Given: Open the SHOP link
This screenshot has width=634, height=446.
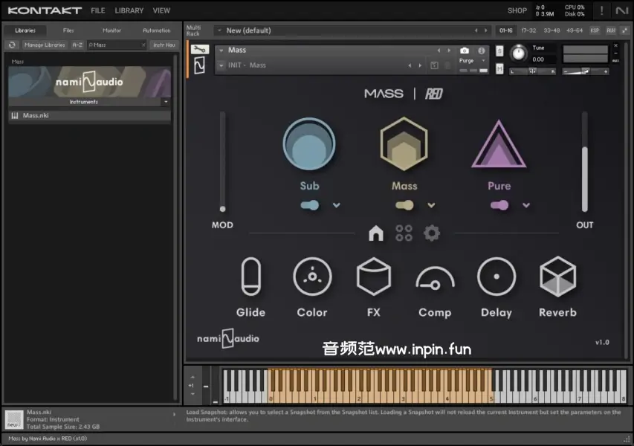Looking at the screenshot, I should (517, 10).
